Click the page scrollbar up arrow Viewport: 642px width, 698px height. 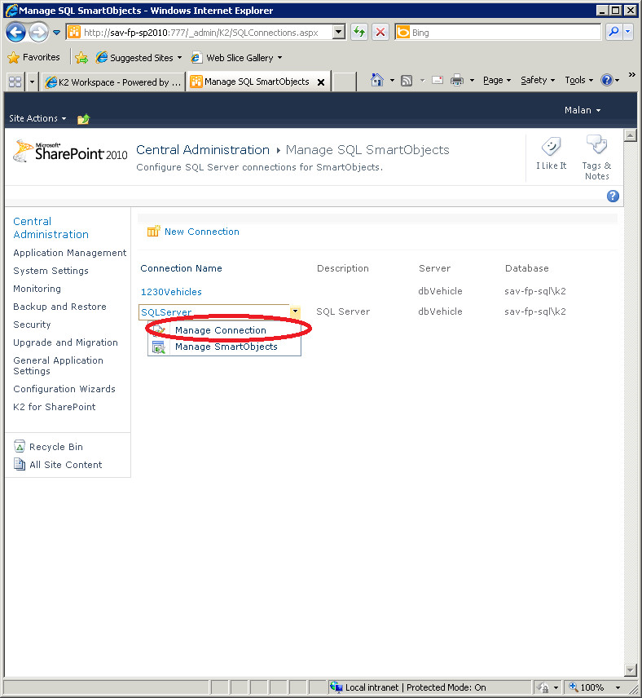630,135
